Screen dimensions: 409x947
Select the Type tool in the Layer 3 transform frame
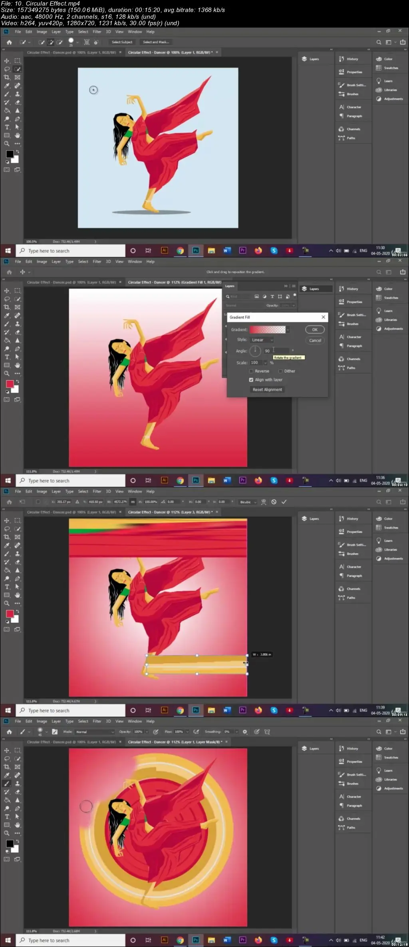[7, 587]
